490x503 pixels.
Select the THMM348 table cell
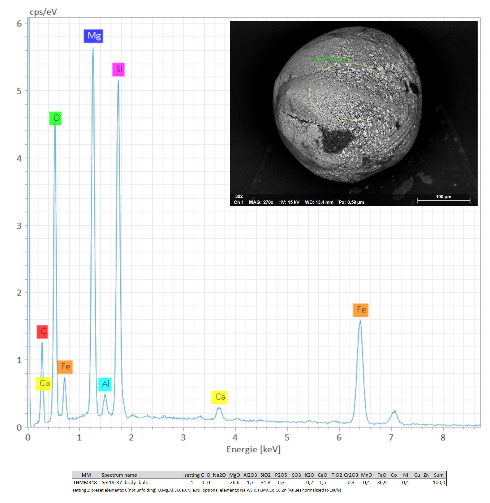pyautogui.click(x=85, y=482)
